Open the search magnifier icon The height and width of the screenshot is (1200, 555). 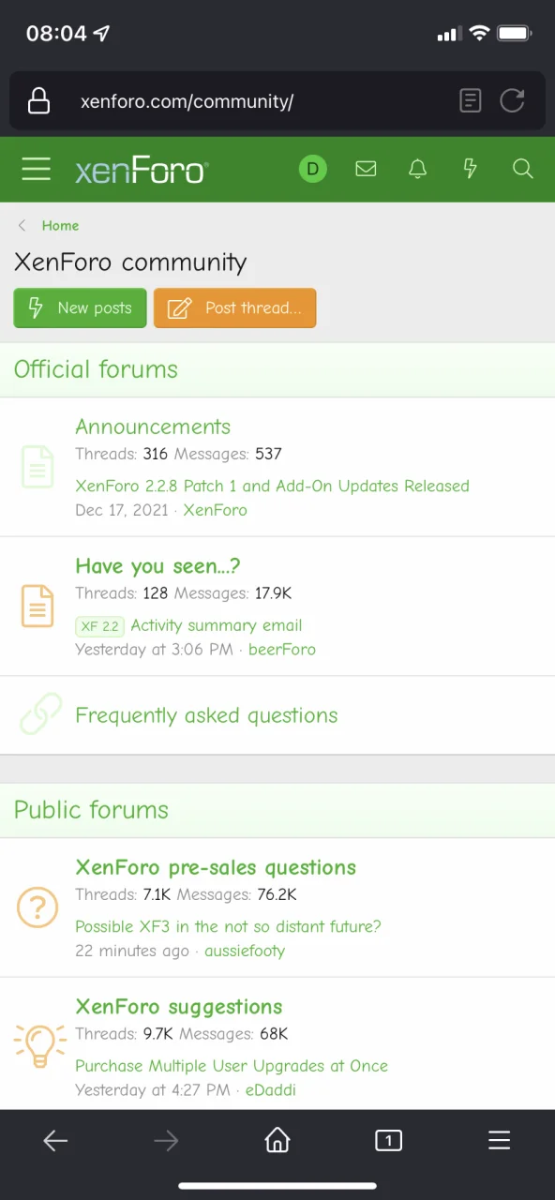pyautogui.click(x=523, y=170)
